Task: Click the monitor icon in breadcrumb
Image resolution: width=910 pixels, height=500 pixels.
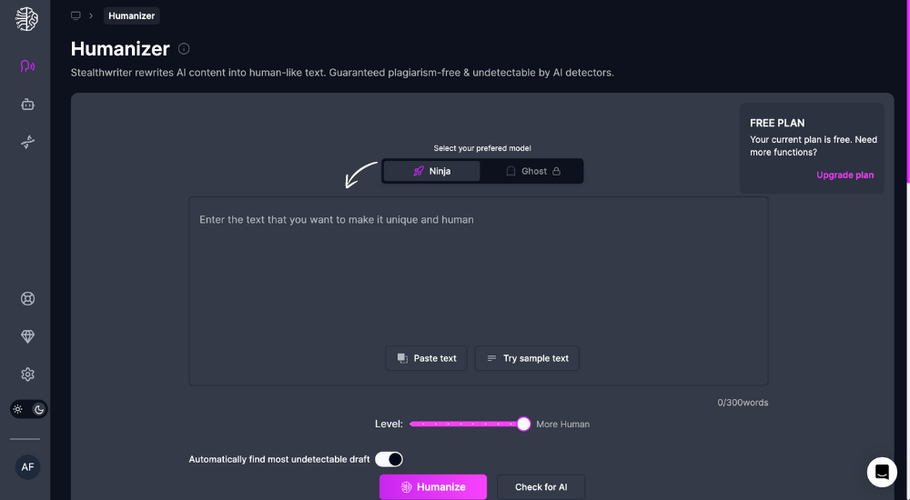Action: click(x=76, y=15)
